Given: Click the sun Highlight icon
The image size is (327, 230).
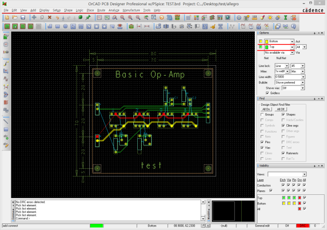Looking at the screenshot, I should [x=270, y=18].
